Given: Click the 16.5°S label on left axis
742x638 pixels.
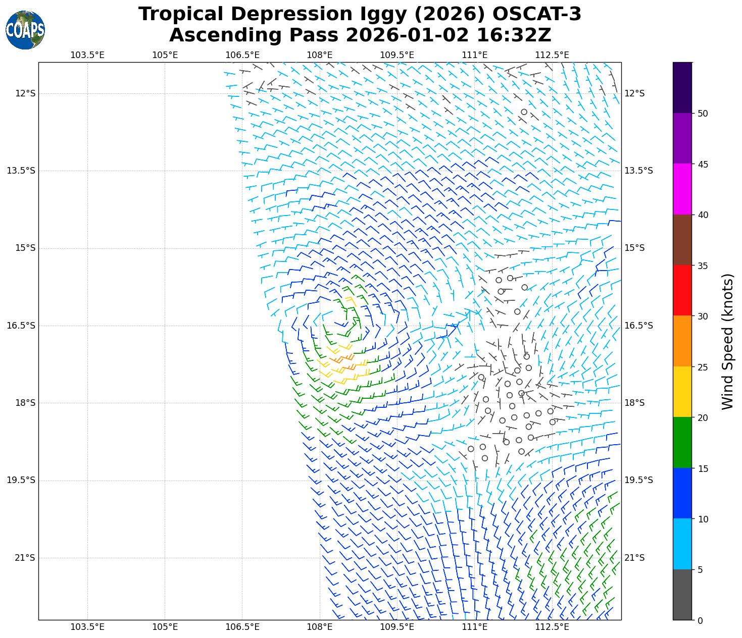Looking at the screenshot, I should tap(21, 326).
